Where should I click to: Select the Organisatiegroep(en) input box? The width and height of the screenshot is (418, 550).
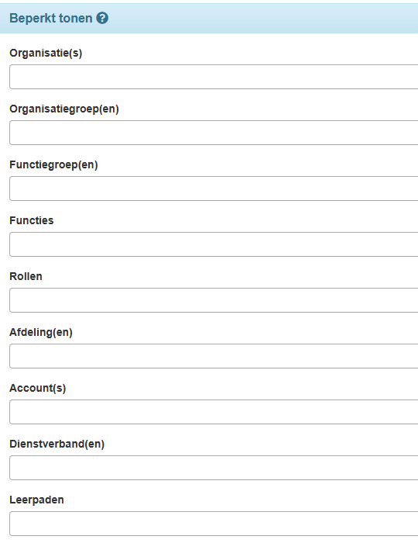(x=214, y=133)
